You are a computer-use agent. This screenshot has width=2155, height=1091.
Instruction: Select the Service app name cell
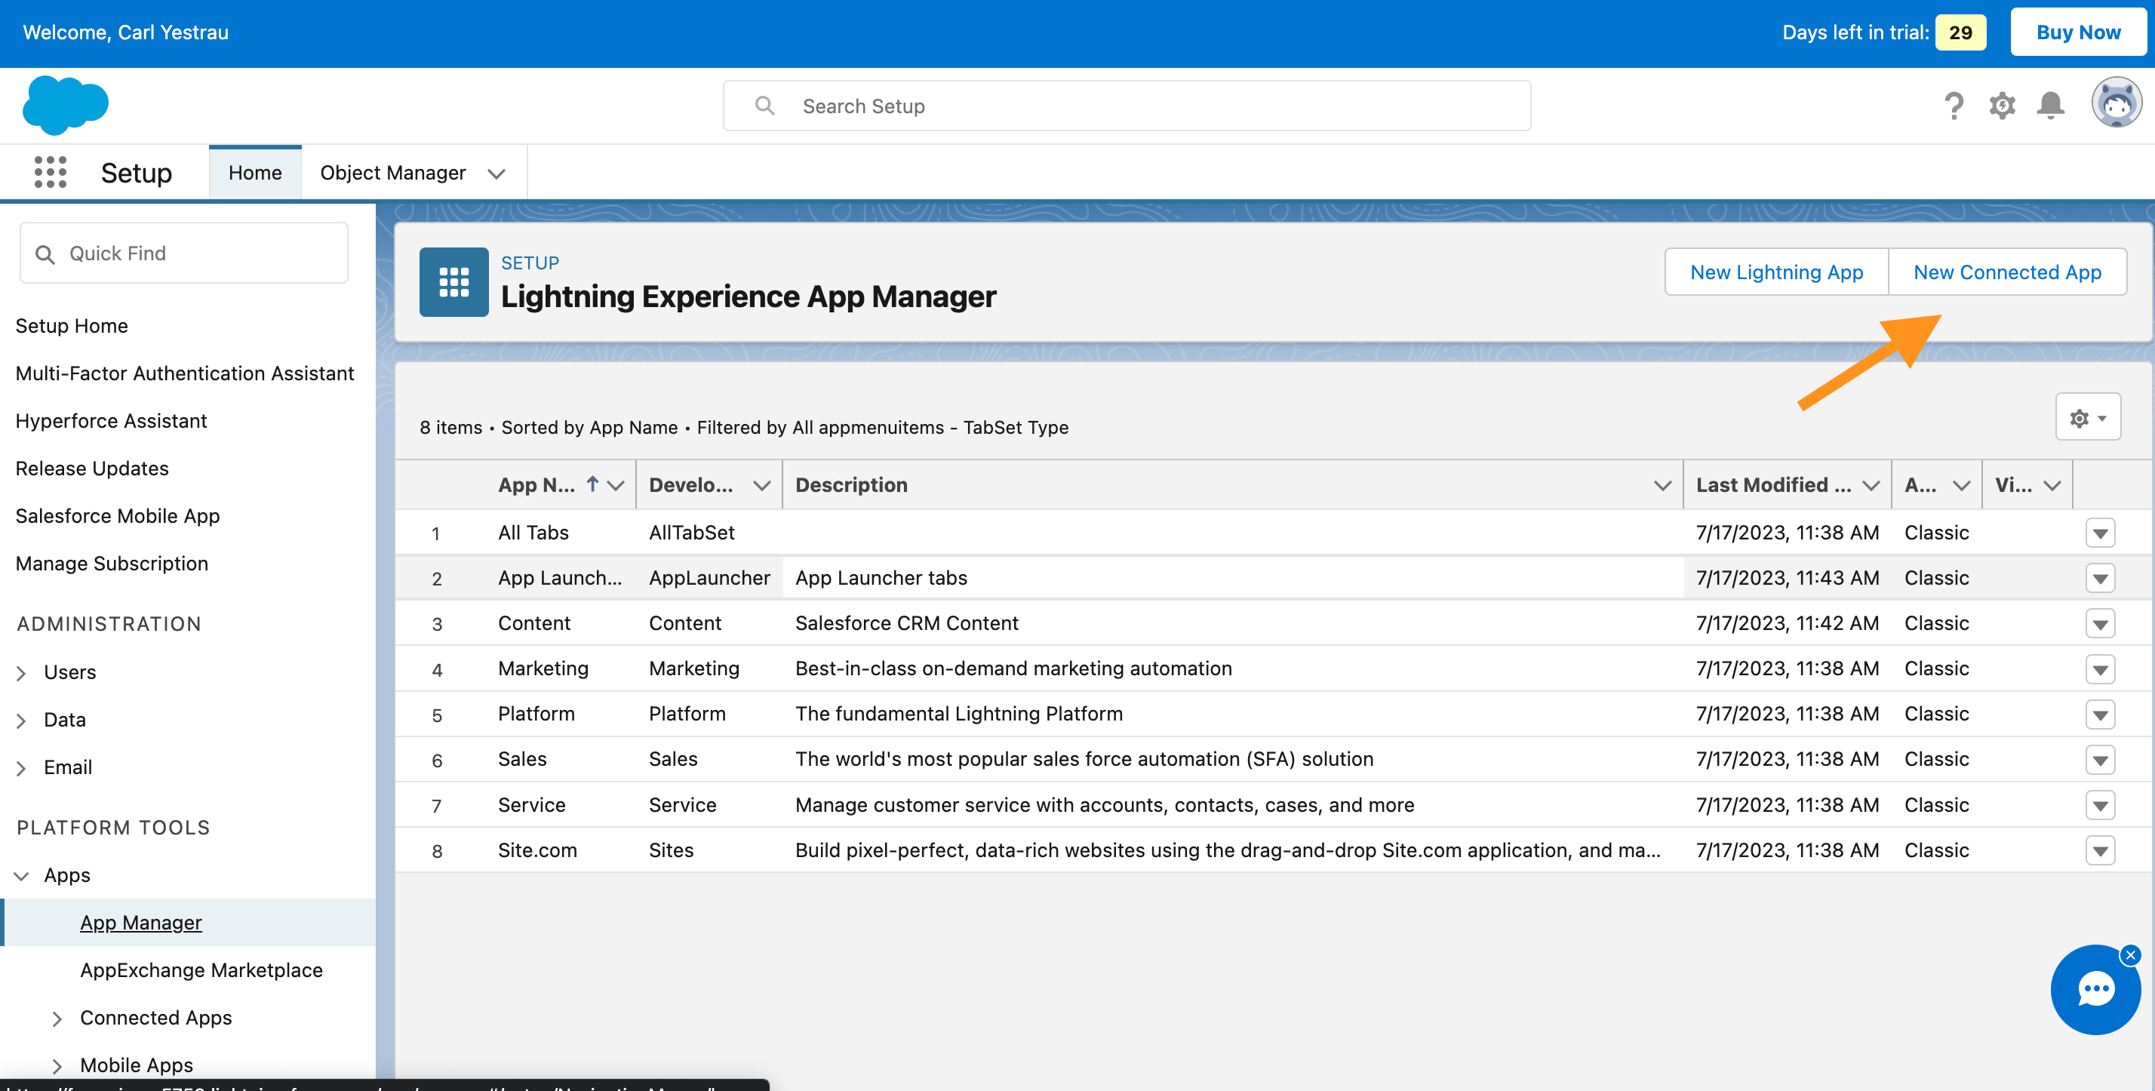(531, 806)
